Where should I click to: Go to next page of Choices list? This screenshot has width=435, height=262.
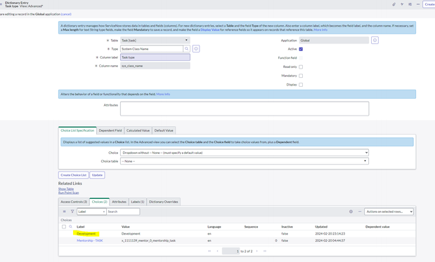[257, 251]
